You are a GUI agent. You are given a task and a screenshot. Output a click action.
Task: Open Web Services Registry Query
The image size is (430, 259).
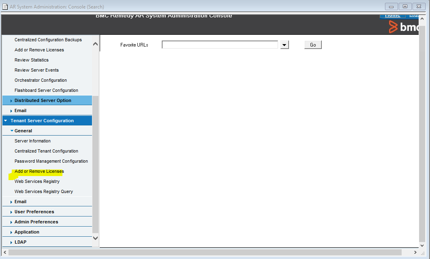[x=44, y=192]
